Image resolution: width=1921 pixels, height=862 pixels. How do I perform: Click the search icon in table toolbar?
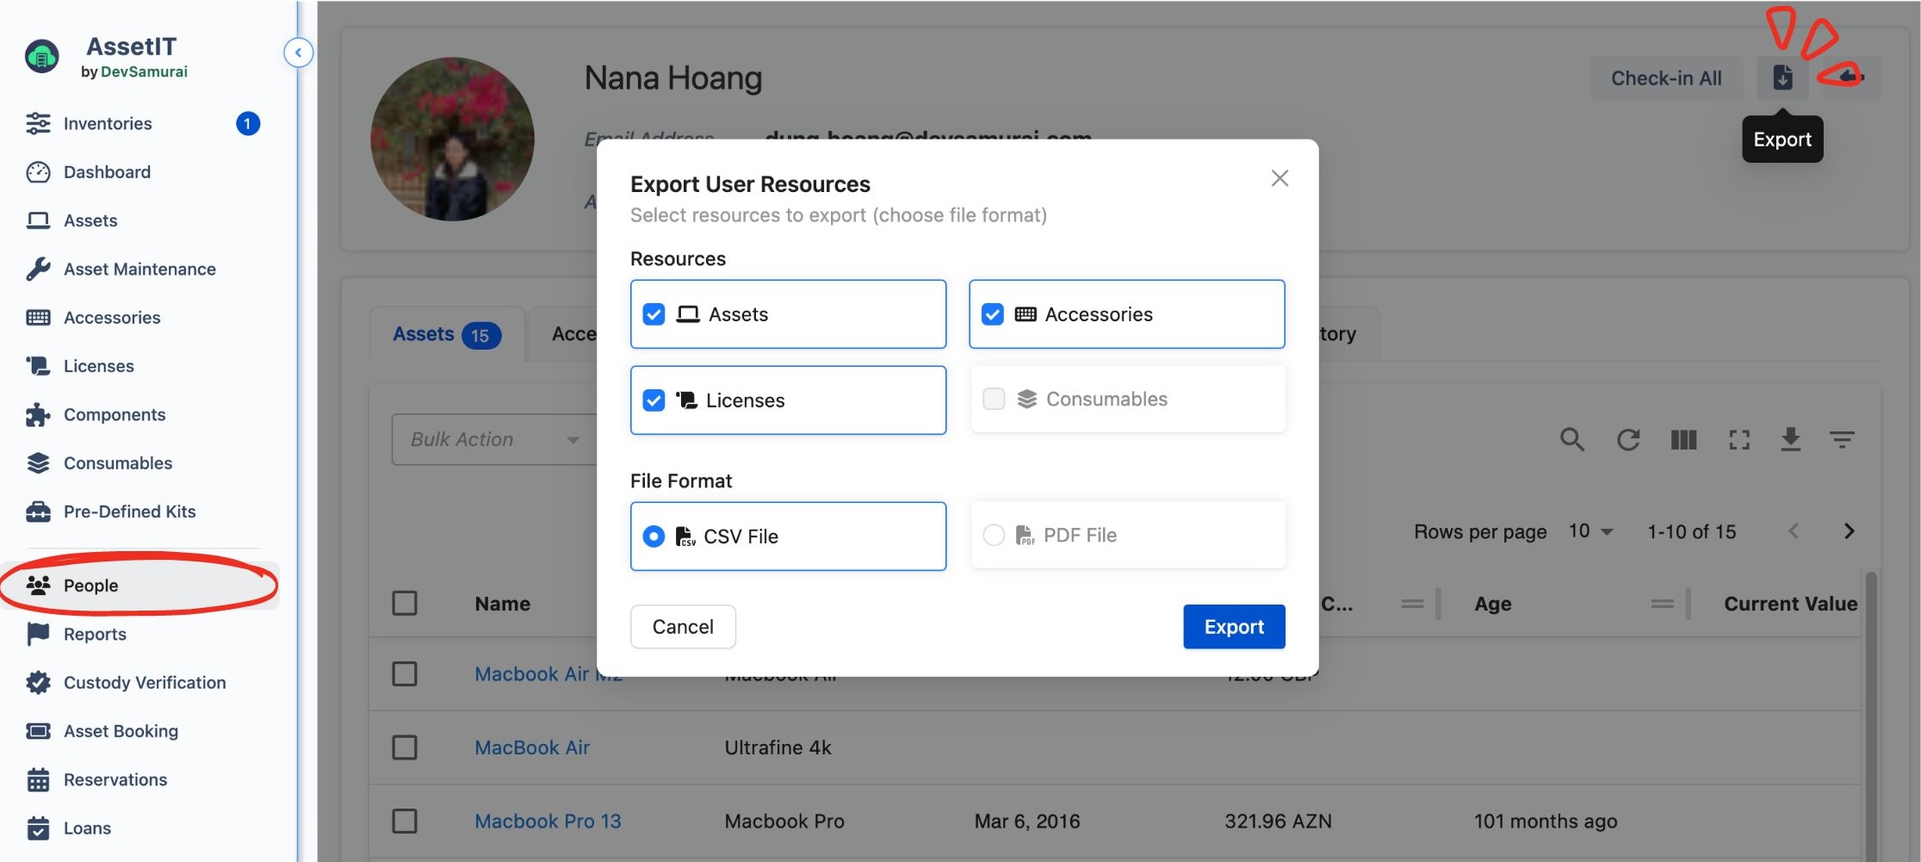pyautogui.click(x=1571, y=440)
